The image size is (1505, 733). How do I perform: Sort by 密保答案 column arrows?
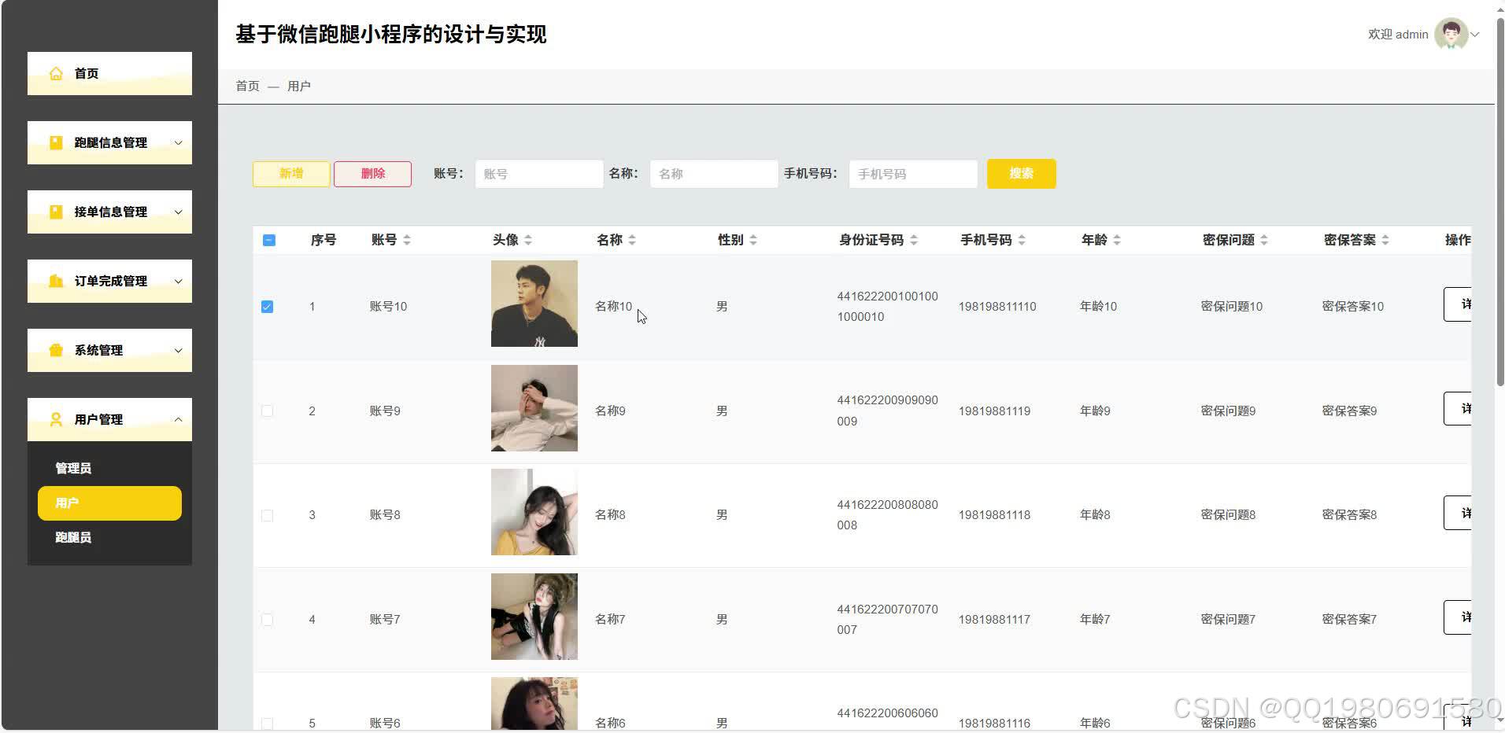[x=1385, y=240]
